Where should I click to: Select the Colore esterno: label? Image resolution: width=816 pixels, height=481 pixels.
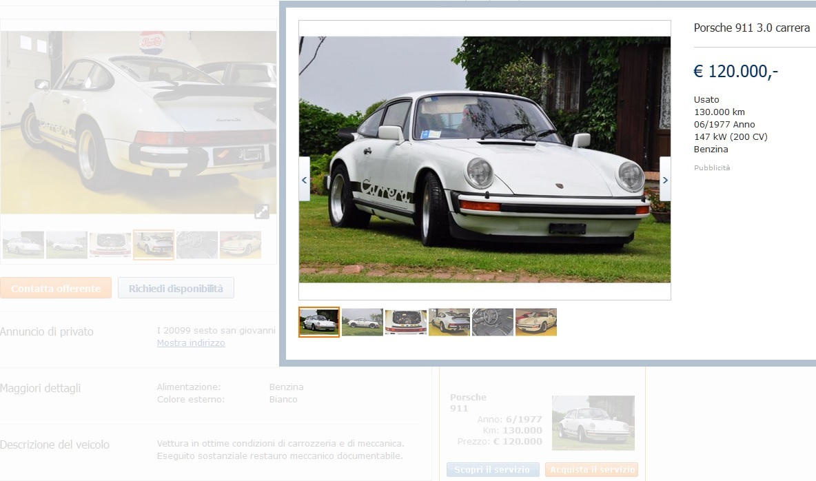click(190, 399)
